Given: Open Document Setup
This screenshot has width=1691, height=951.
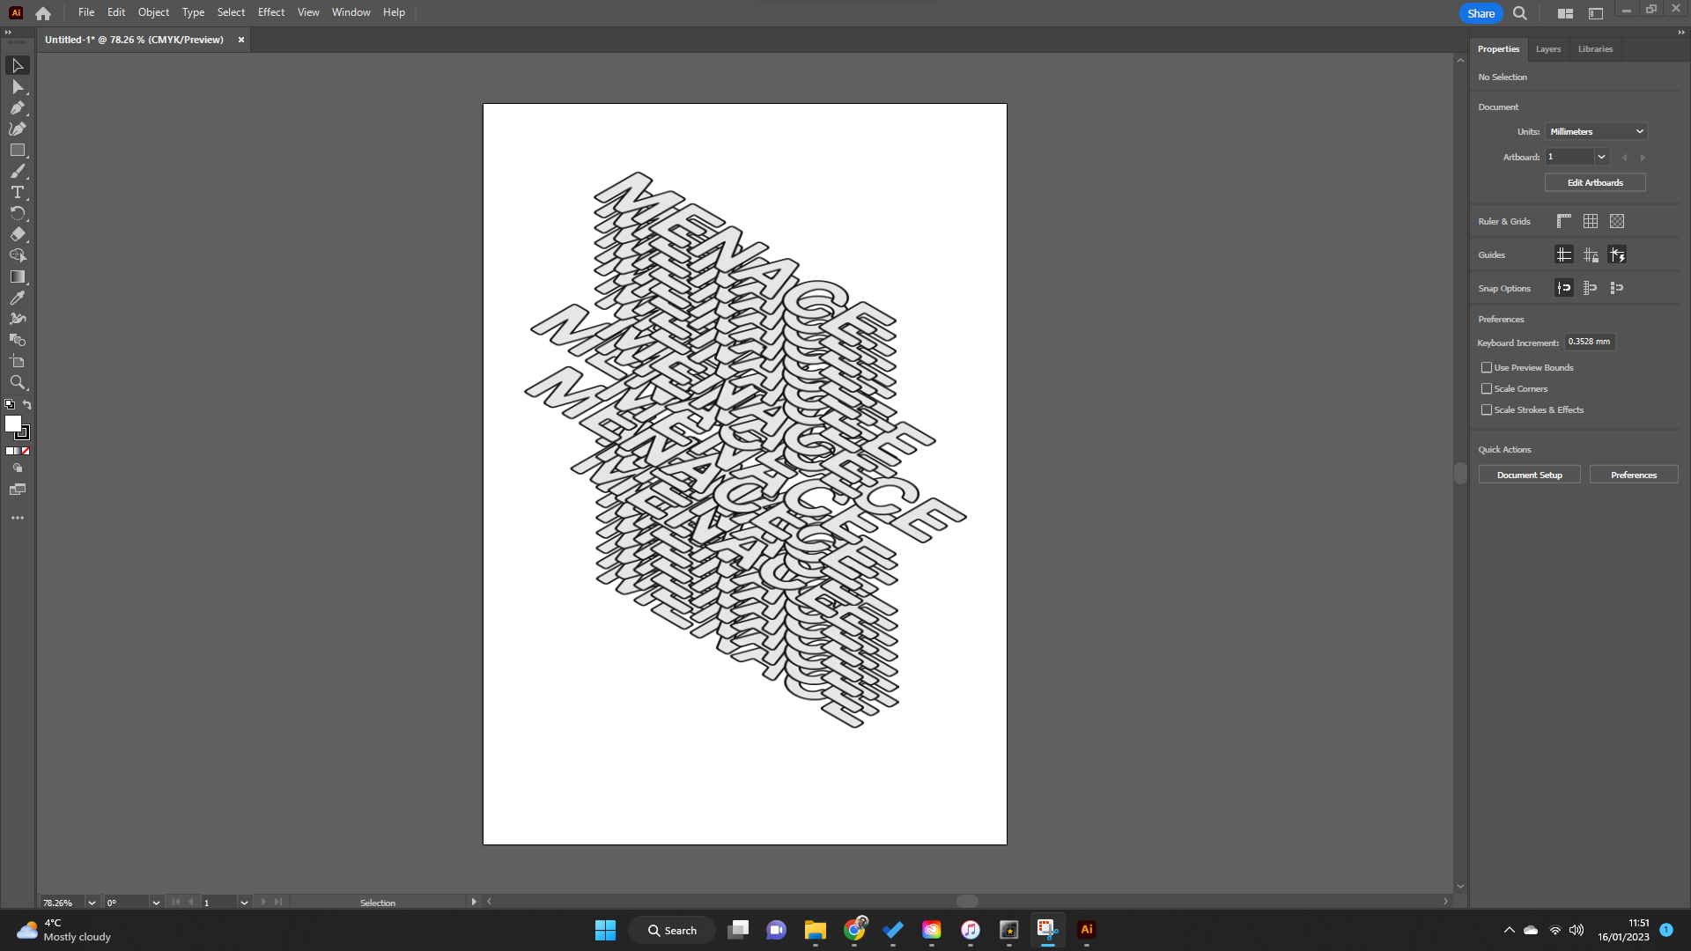Looking at the screenshot, I should click(1529, 474).
